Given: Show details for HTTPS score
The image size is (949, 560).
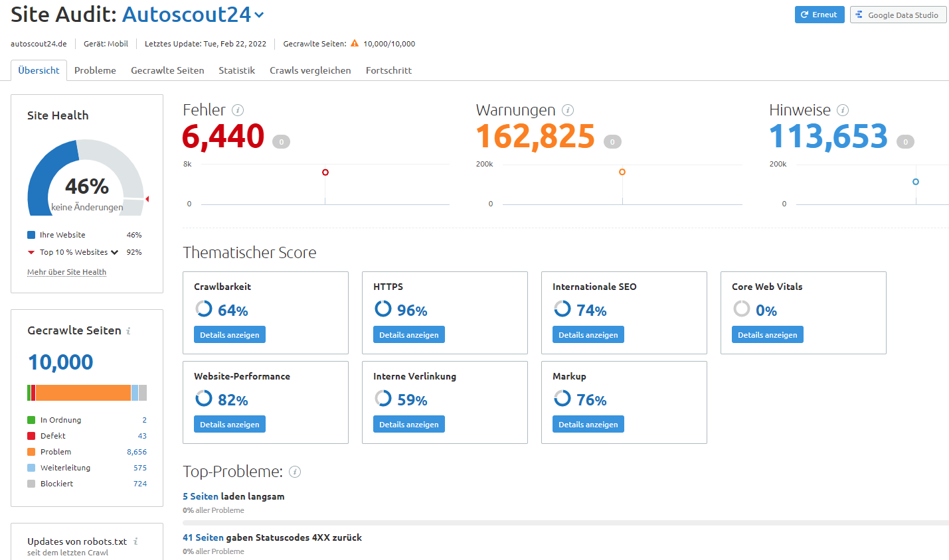Looking at the screenshot, I should tap(409, 334).
